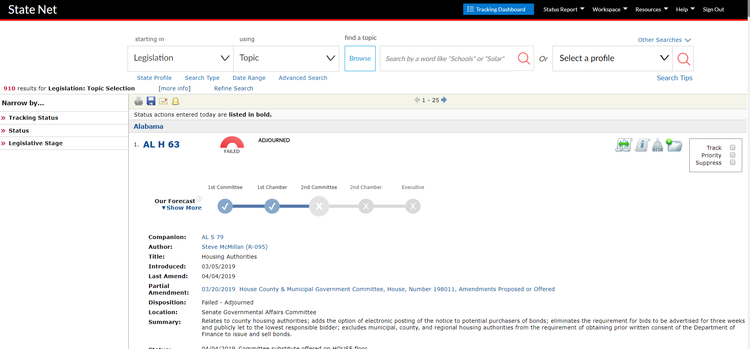The image size is (750, 349).
Task: Click the floppy disk save icon
Action: click(151, 101)
